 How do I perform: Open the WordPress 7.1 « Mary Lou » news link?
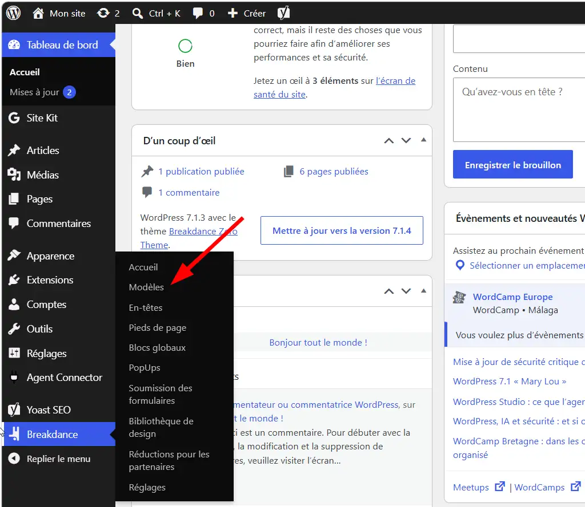pos(510,382)
